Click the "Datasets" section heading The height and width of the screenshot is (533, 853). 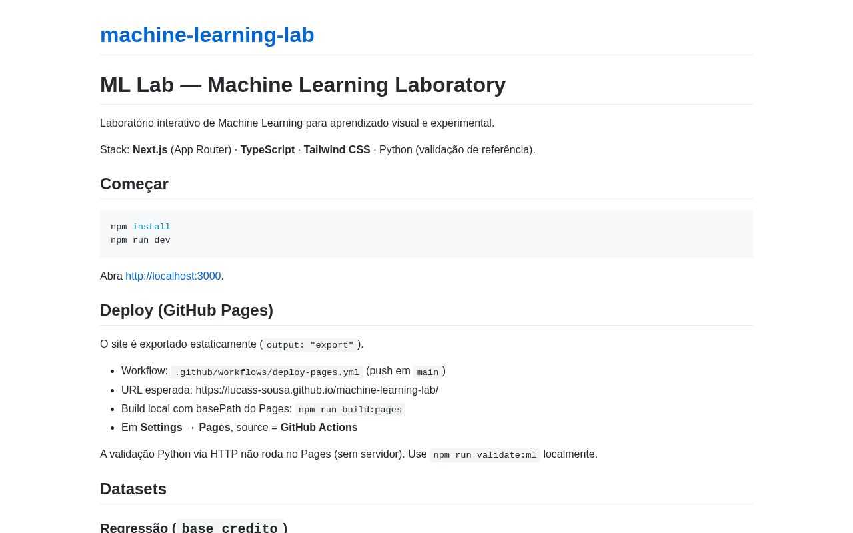coord(133,489)
